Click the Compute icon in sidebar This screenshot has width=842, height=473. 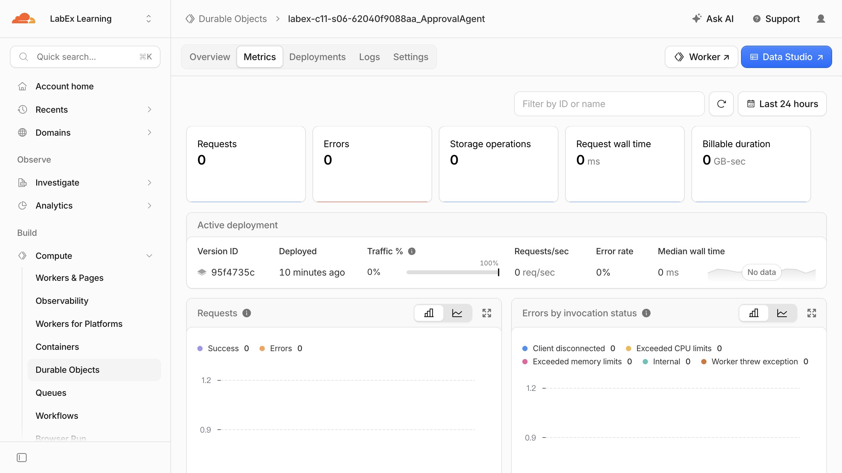click(22, 256)
